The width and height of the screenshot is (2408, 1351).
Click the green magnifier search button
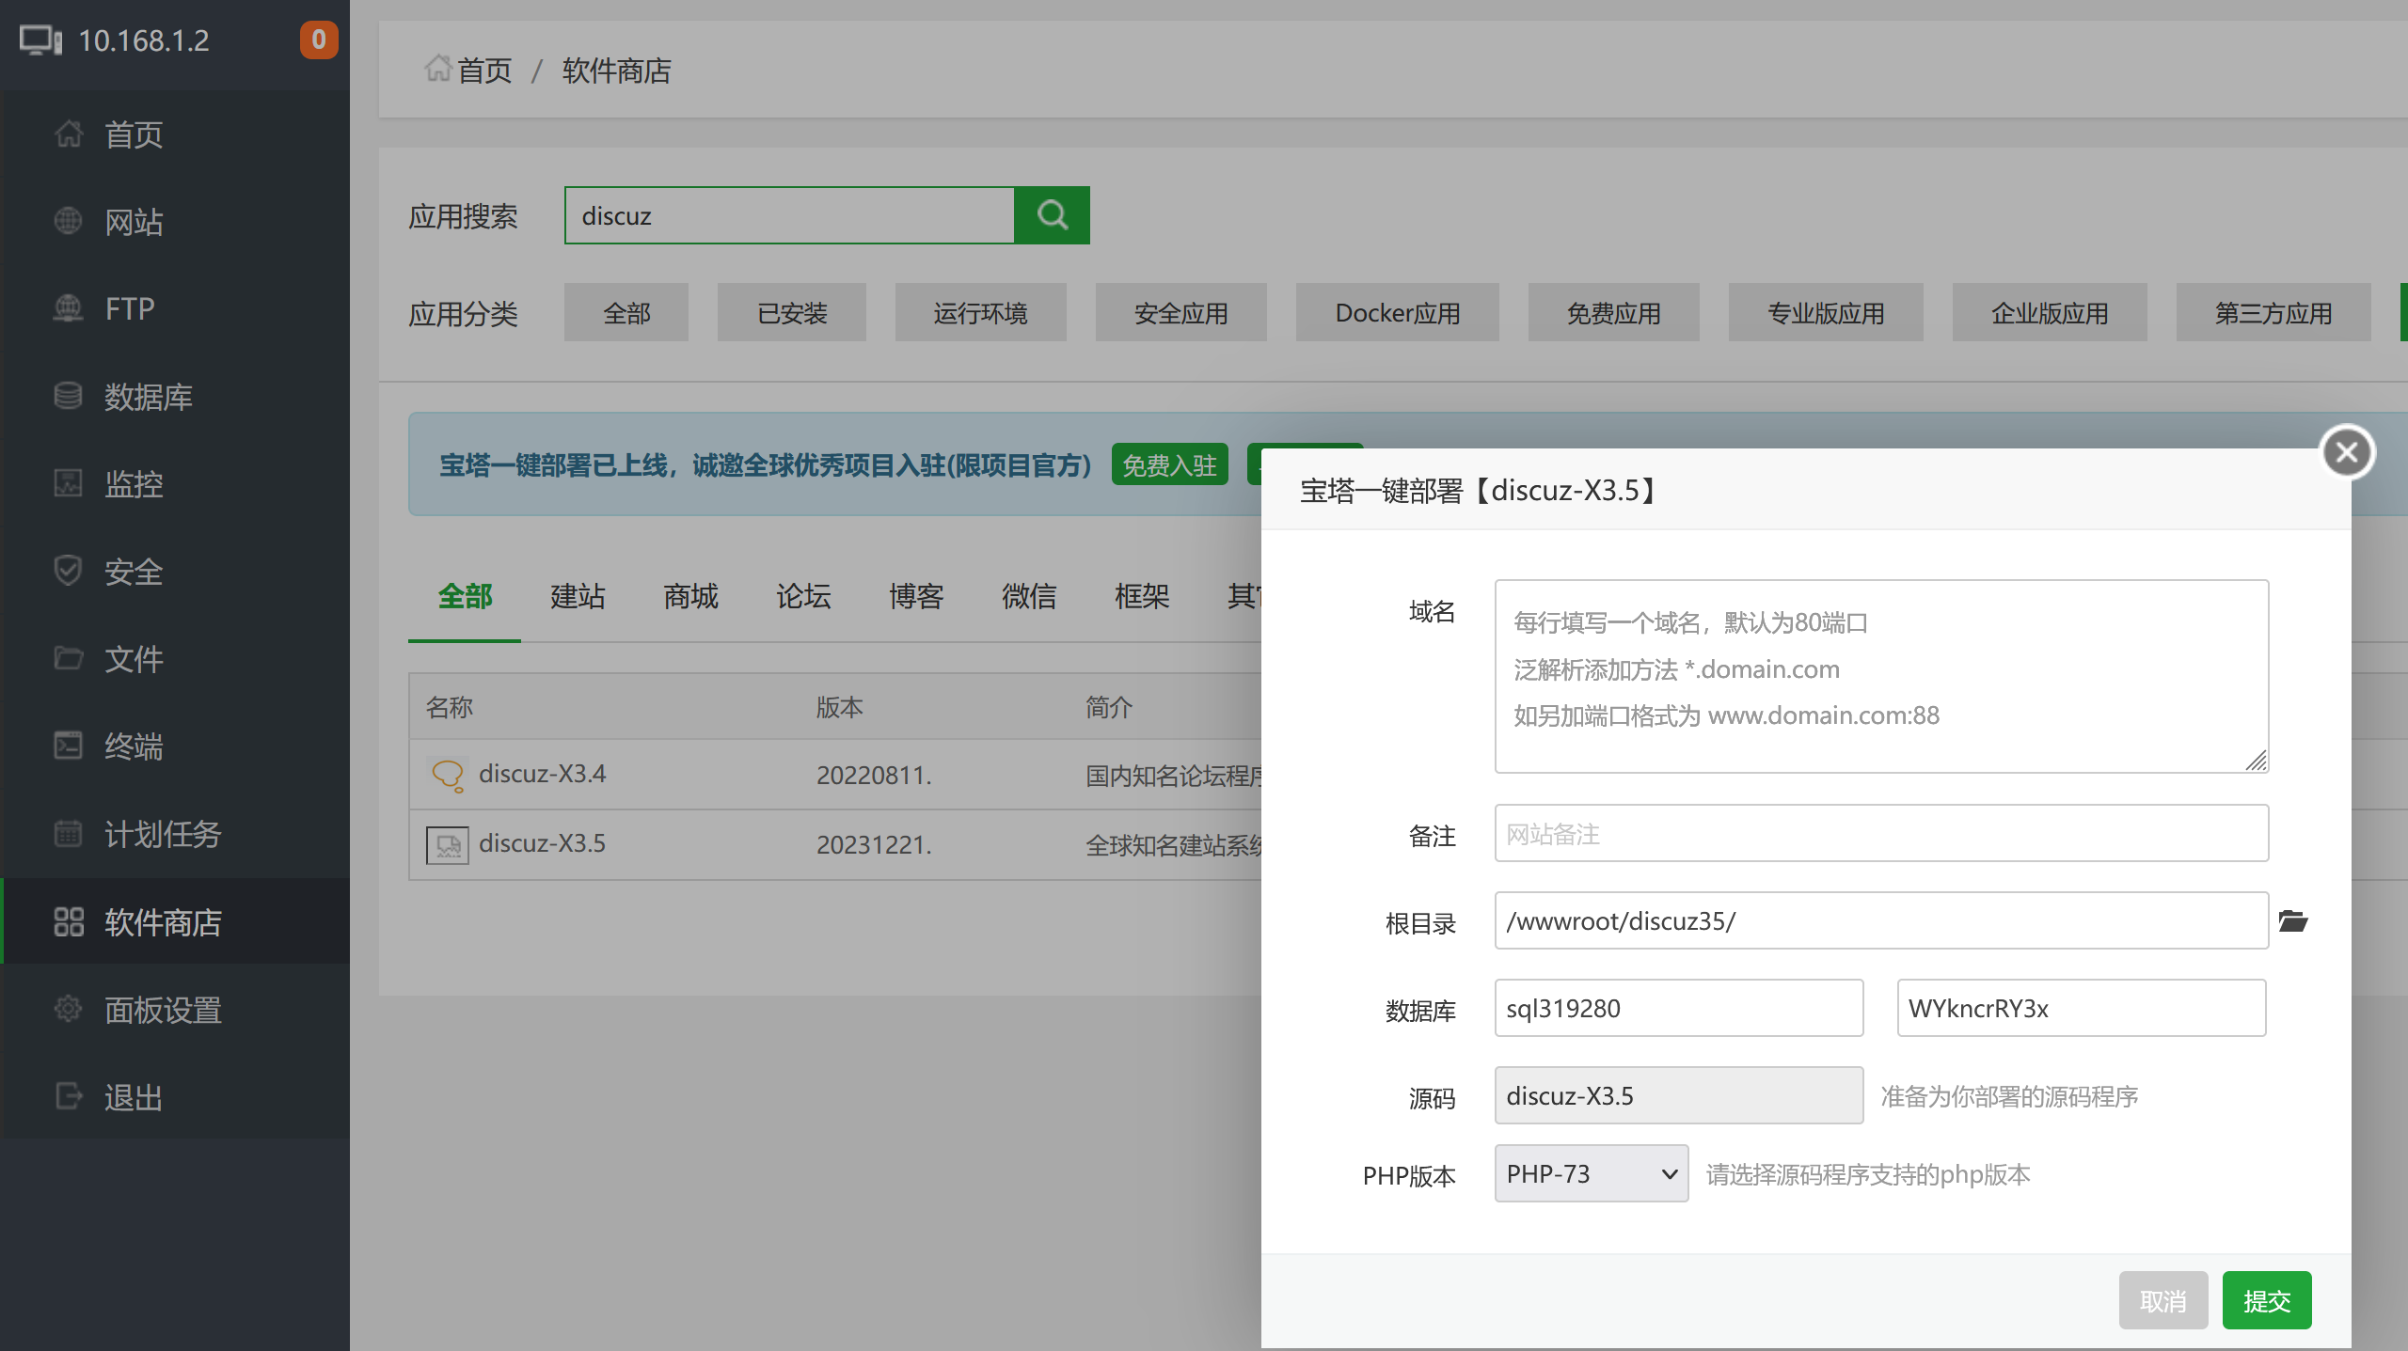(x=1052, y=215)
